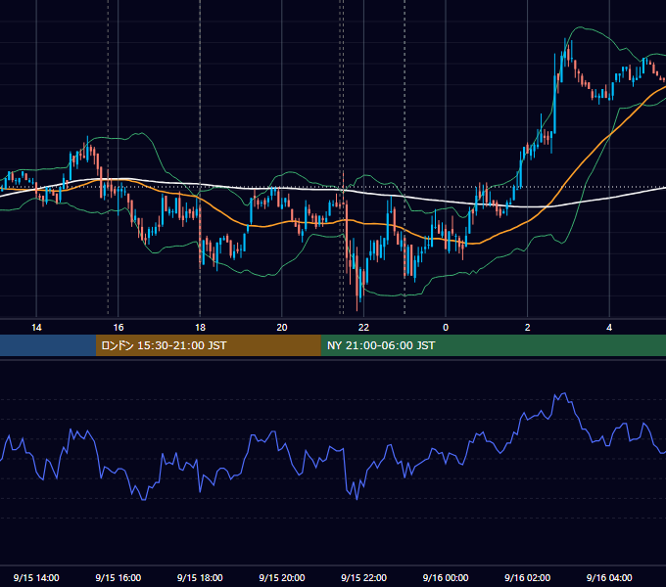Image resolution: width=666 pixels, height=587 pixels.
Task: Click the 9/16 04:00 date label
Action: 609,577
